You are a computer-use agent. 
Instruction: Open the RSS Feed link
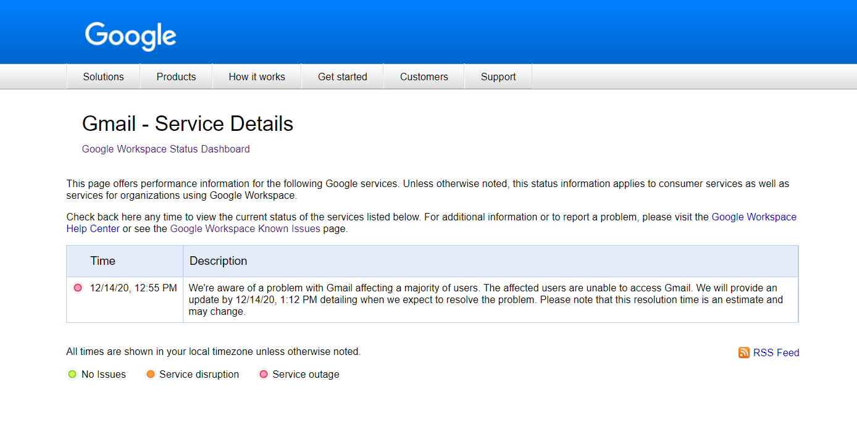click(776, 352)
